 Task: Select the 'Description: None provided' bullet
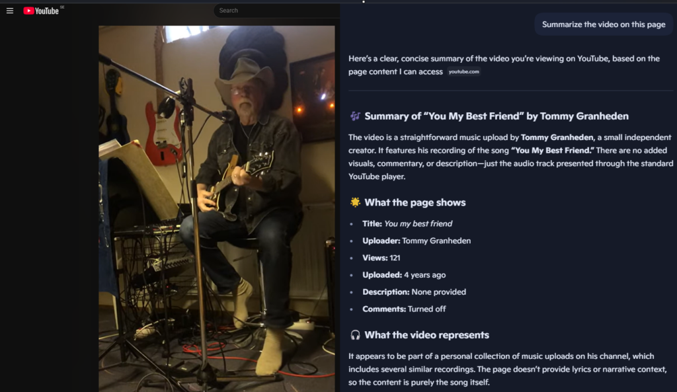414,292
